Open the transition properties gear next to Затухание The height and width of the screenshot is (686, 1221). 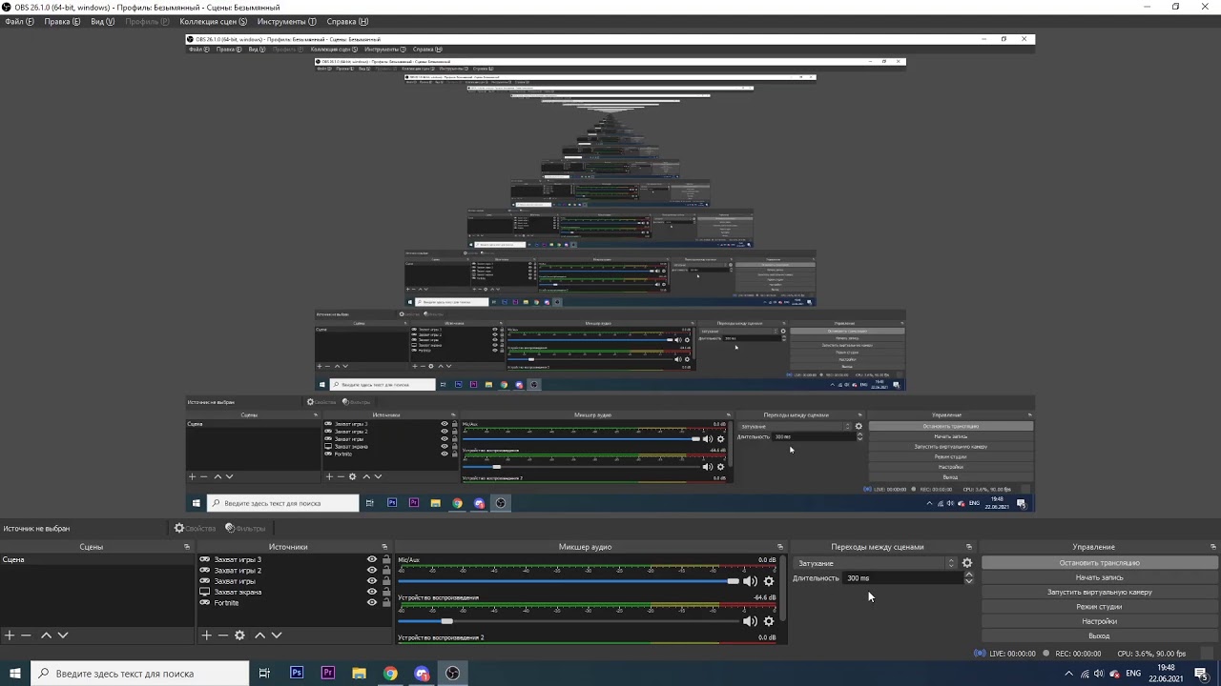point(967,563)
